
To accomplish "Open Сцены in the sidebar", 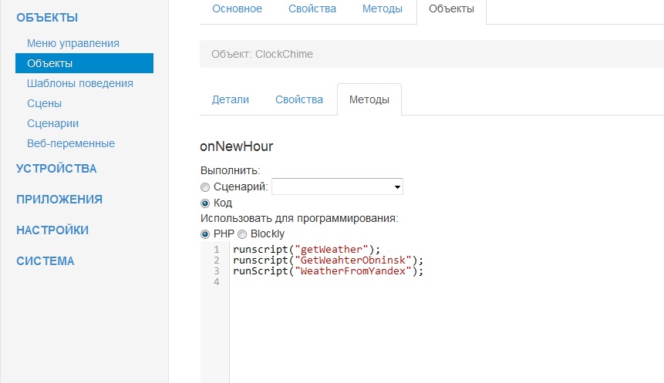I will click(45, 103).
